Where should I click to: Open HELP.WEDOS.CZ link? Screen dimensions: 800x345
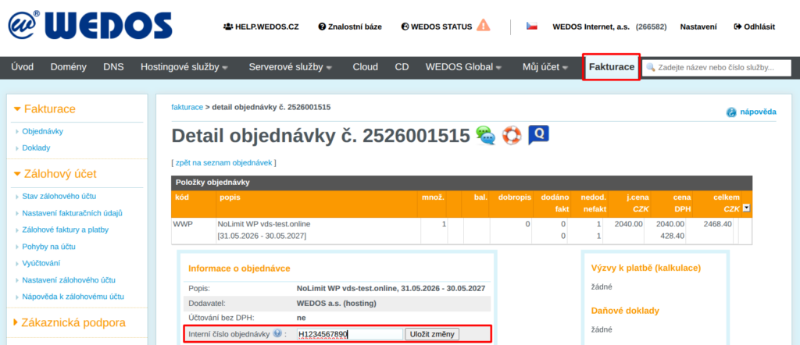[261, 27]
